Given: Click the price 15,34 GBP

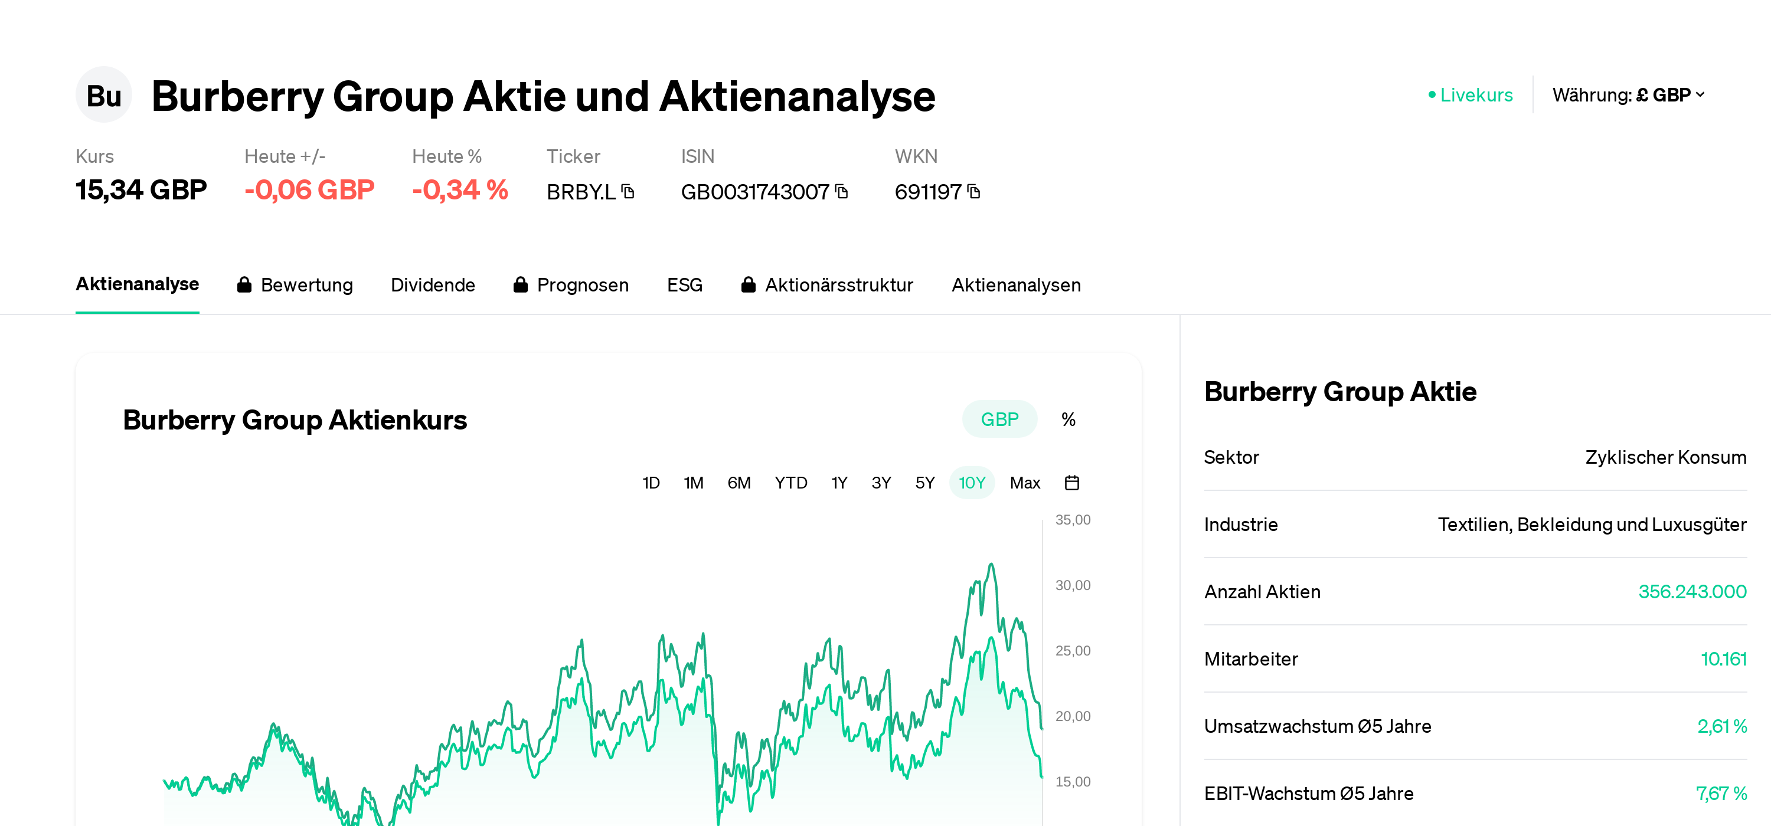Looking at the screenshot, I should [x=141, y=189].
